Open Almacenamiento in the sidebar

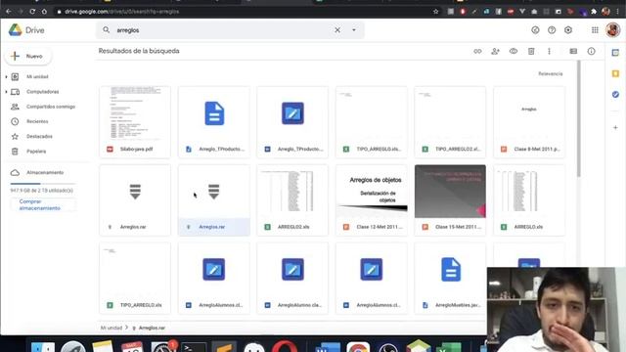point(45,172)
